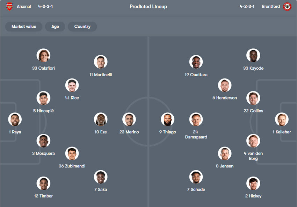Click Martinelli's player avatar
Viewport: 297px width, 207px height.
pyautogui.click(x=101, y=62)
